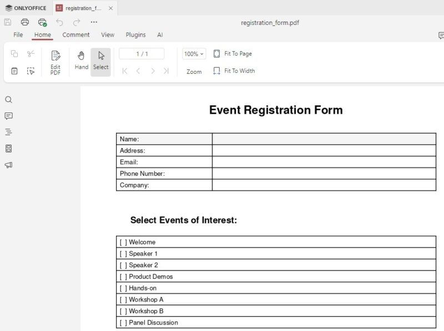Open the Page Thumbnails panel
Viewport: 444px width, 331px height.
coord(8,147)
